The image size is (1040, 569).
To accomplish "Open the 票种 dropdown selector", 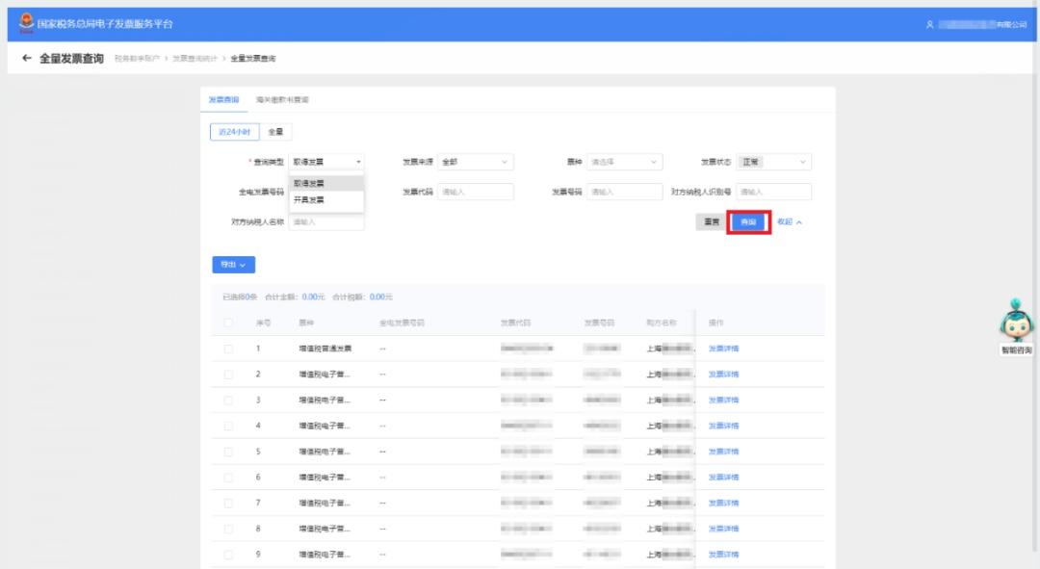I will tap(625, 162).
